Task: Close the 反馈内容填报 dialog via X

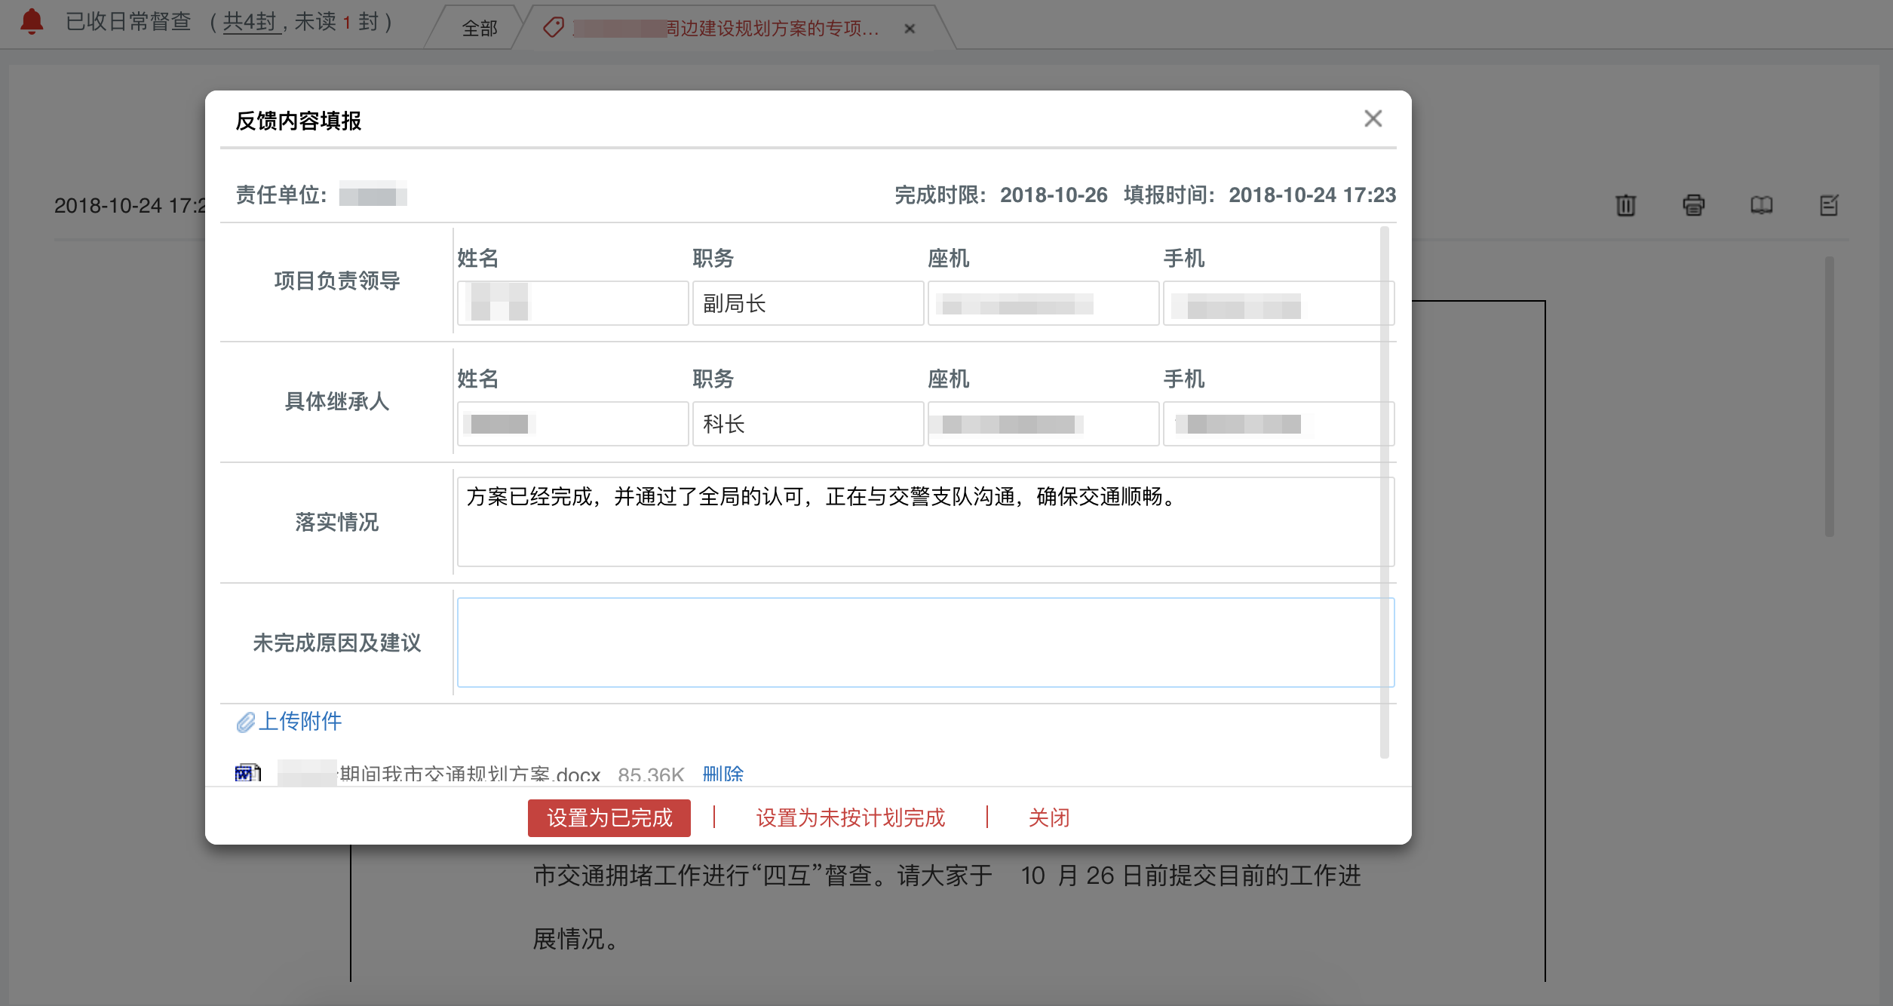Action: pos(1373,119)
